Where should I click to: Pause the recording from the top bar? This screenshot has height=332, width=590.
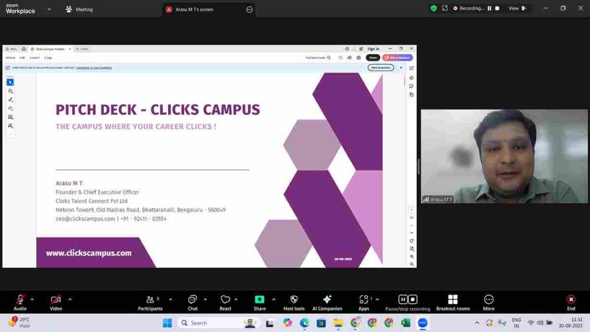click(x=489, y=8)
